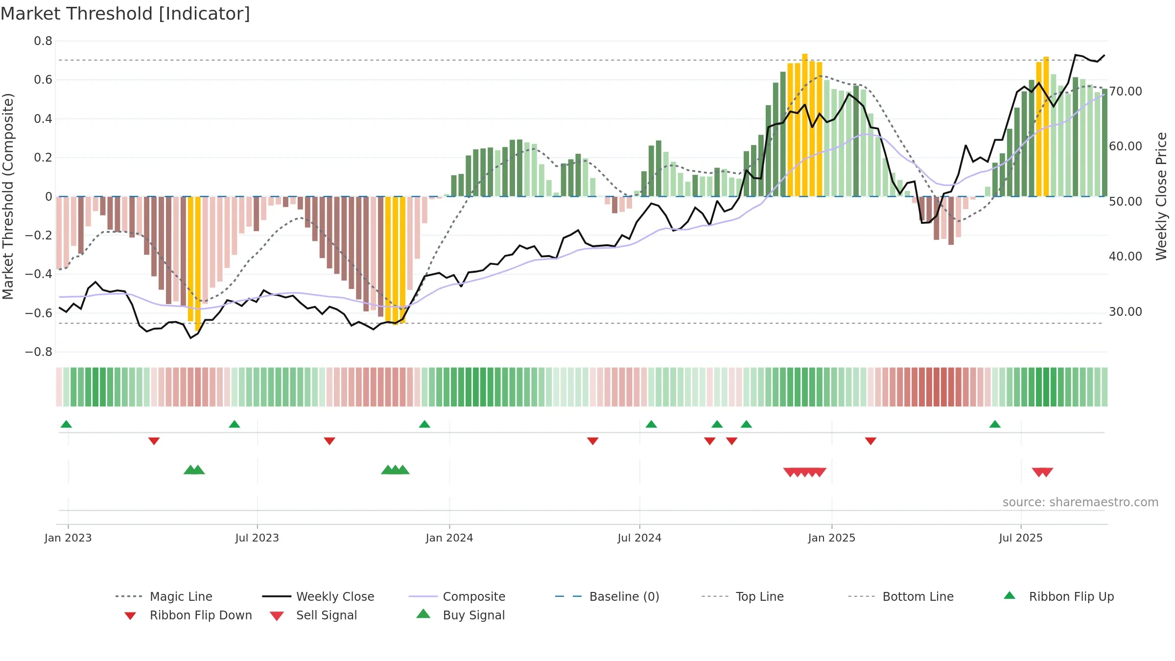The height and width of the screenshot is (661, 1175).
Task: Click the 'Jul 2025' x-axis label
Action: [x=1021, y=538]
